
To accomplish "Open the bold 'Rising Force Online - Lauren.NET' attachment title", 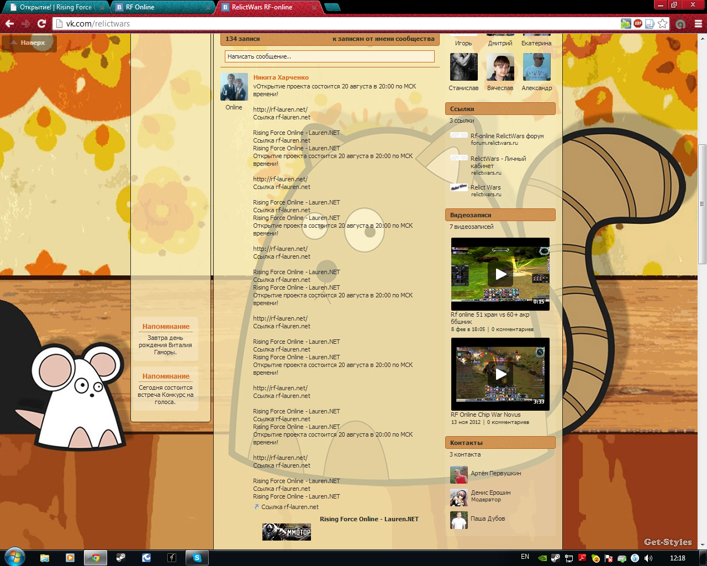I will [369, 519].
